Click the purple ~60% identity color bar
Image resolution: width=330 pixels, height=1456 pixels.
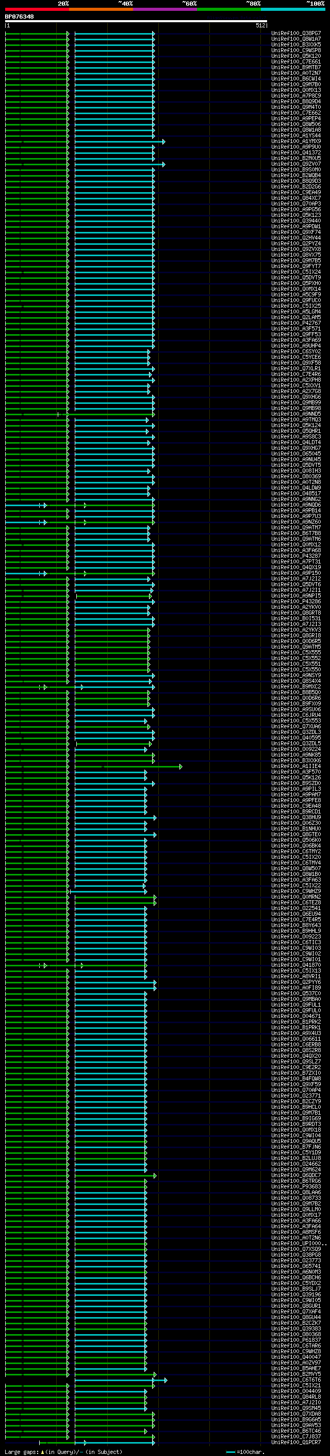pyautogui.click(x=164, y=9)
